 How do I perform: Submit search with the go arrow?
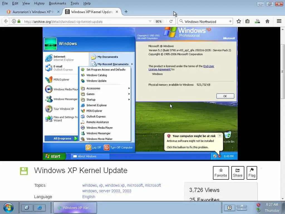(x=230, y=21)
